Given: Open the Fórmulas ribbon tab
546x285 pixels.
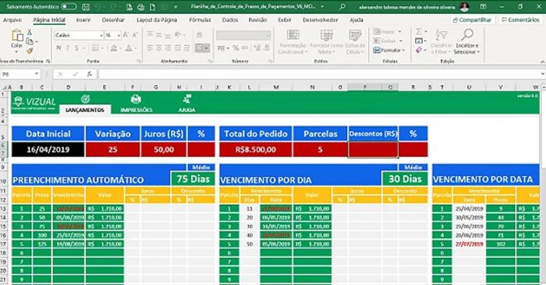Looking at the screenshot, I should point(200,19).
